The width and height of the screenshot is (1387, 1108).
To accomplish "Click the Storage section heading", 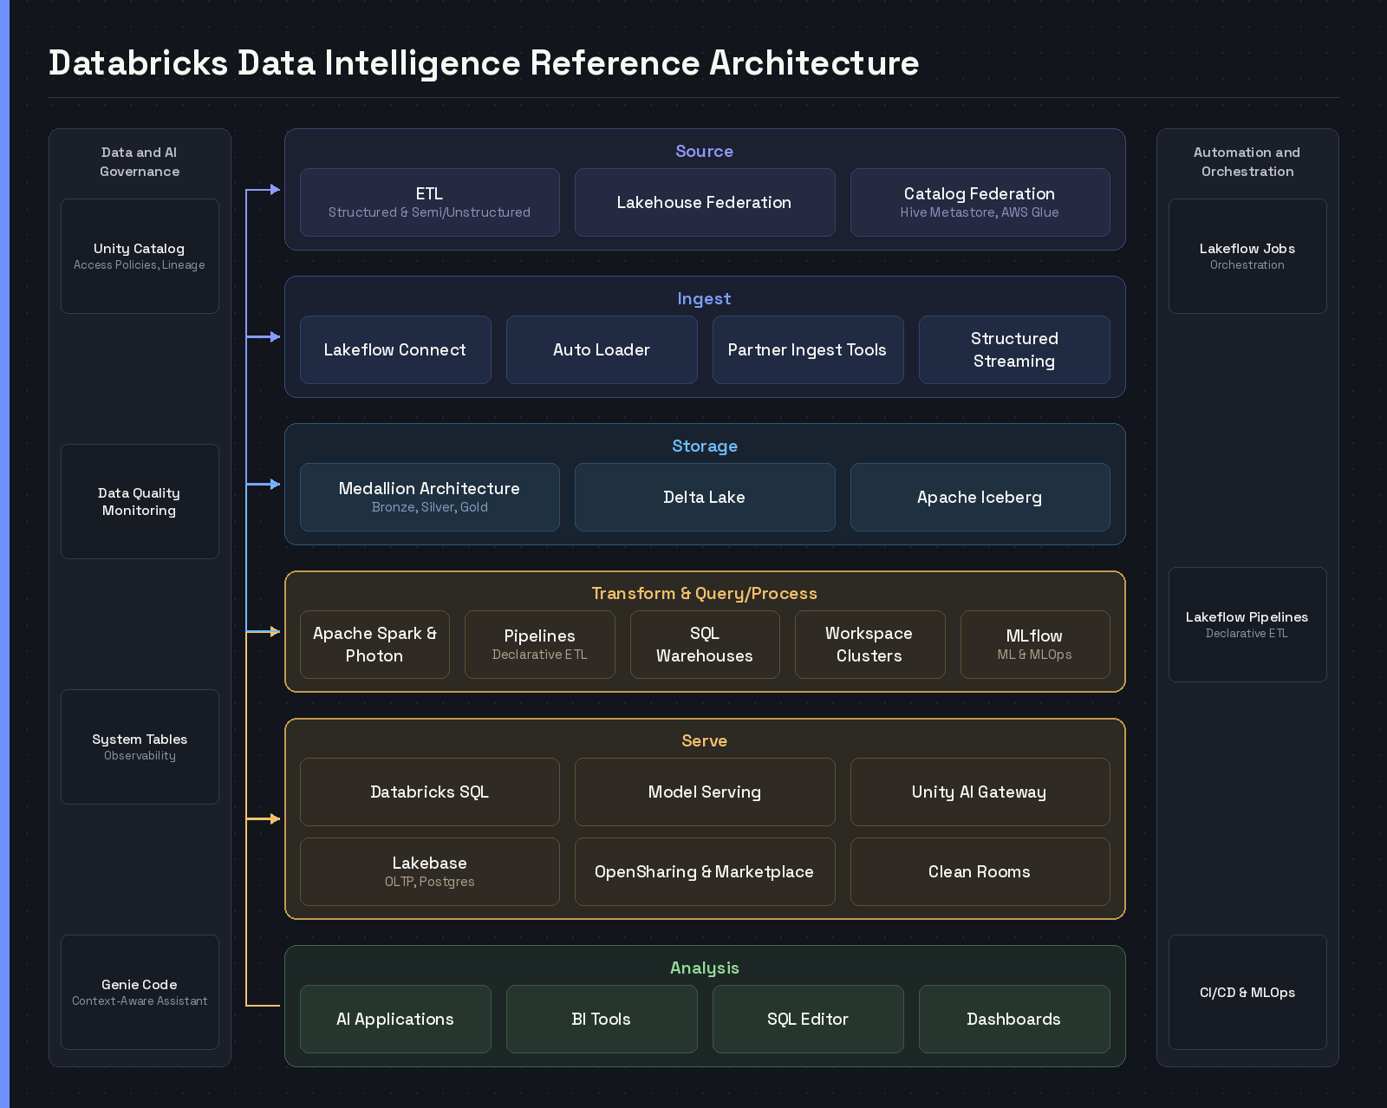I will click(705, 446).
